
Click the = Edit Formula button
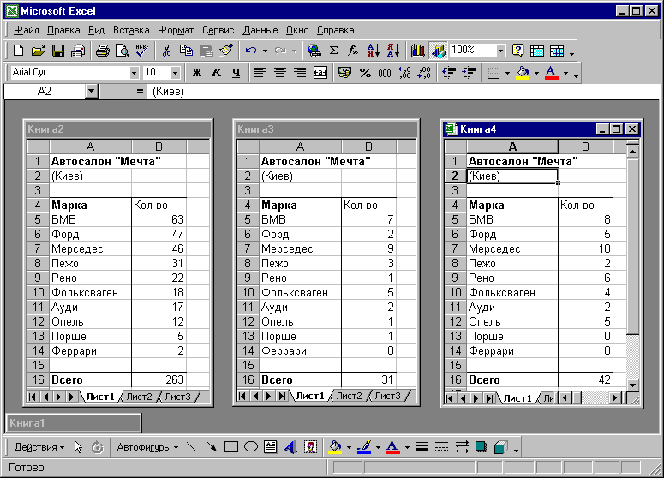click(x=140, y=91)
